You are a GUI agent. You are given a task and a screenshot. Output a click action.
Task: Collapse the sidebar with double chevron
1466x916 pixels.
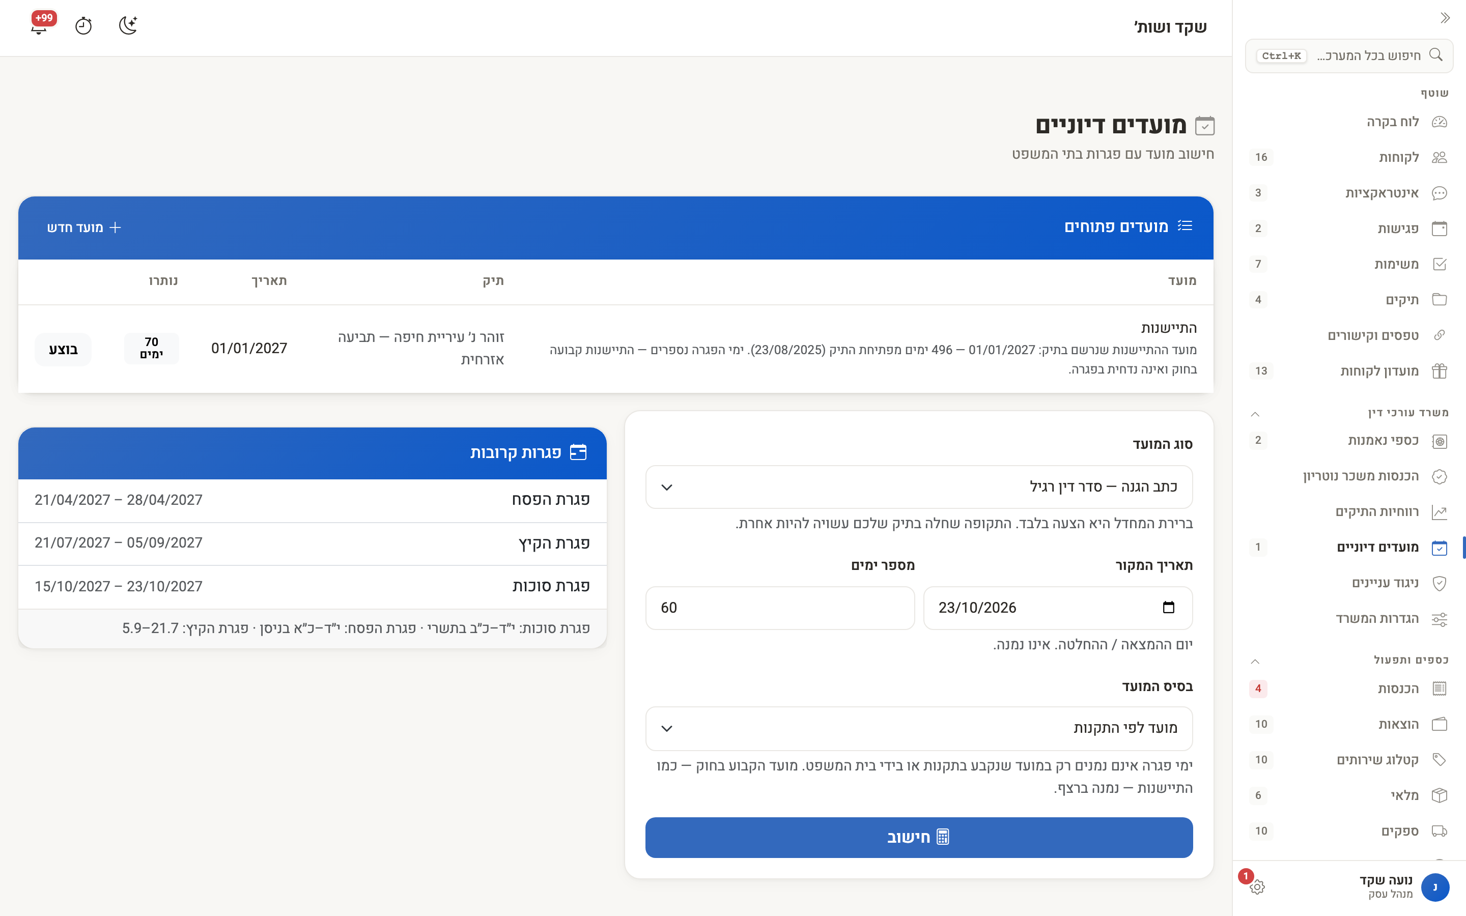pyautogui.click(x=1445, y=18)
